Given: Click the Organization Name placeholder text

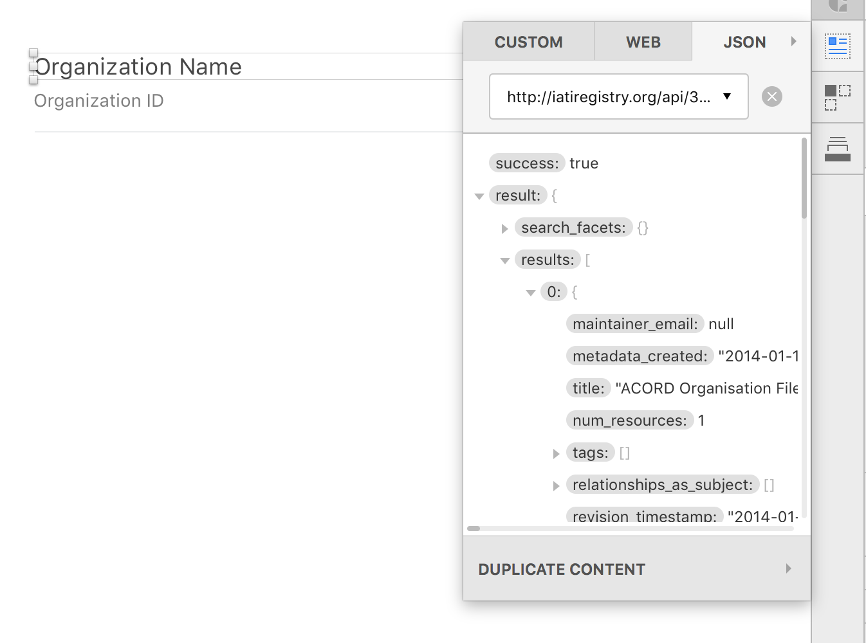Looking at the screenshot, I should click(138, 67).
